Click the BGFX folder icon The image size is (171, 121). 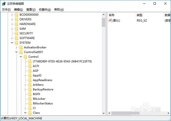[x=30, y=94]
